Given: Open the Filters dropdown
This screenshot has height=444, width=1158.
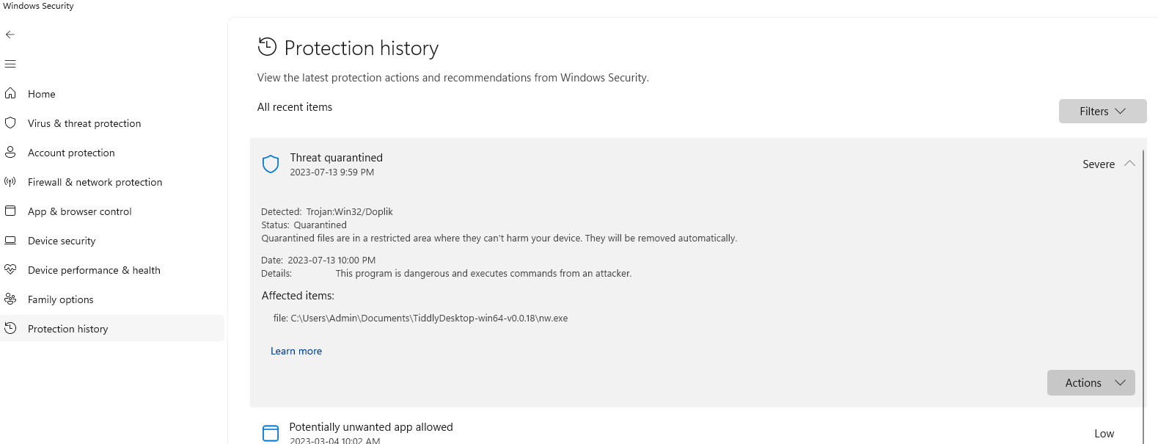Looking at the screenshot, I should pyautogui.click(x=1102, y=111).
